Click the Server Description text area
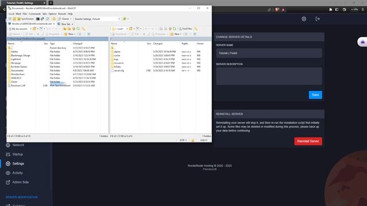Screen dimensions: 367x206 [x=269, y=76]
